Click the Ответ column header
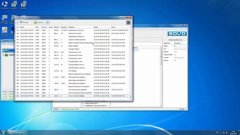Screen dimensions: 240x135 [113, 27]
